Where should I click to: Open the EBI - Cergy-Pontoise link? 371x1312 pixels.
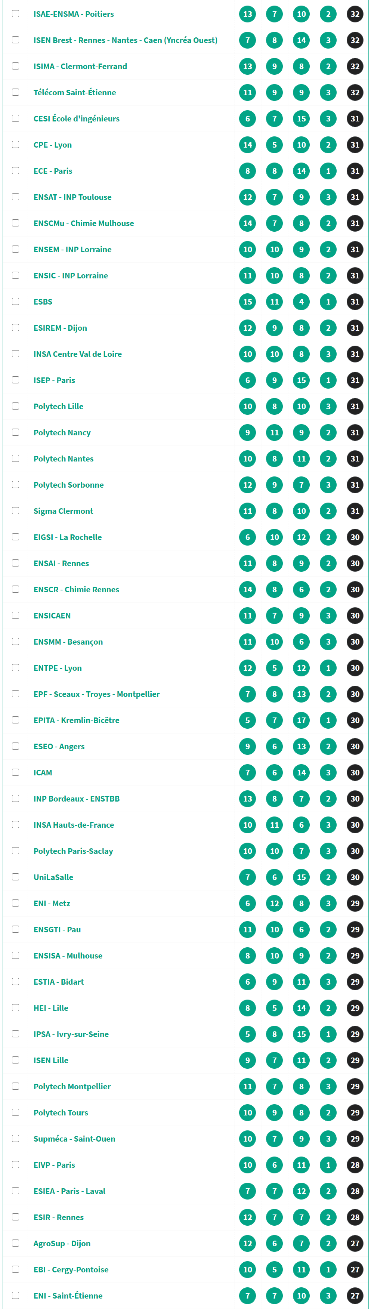71,1269
